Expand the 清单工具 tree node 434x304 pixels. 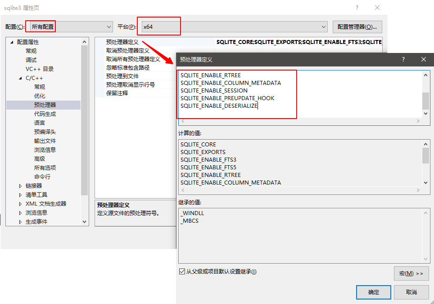(20, 194)
